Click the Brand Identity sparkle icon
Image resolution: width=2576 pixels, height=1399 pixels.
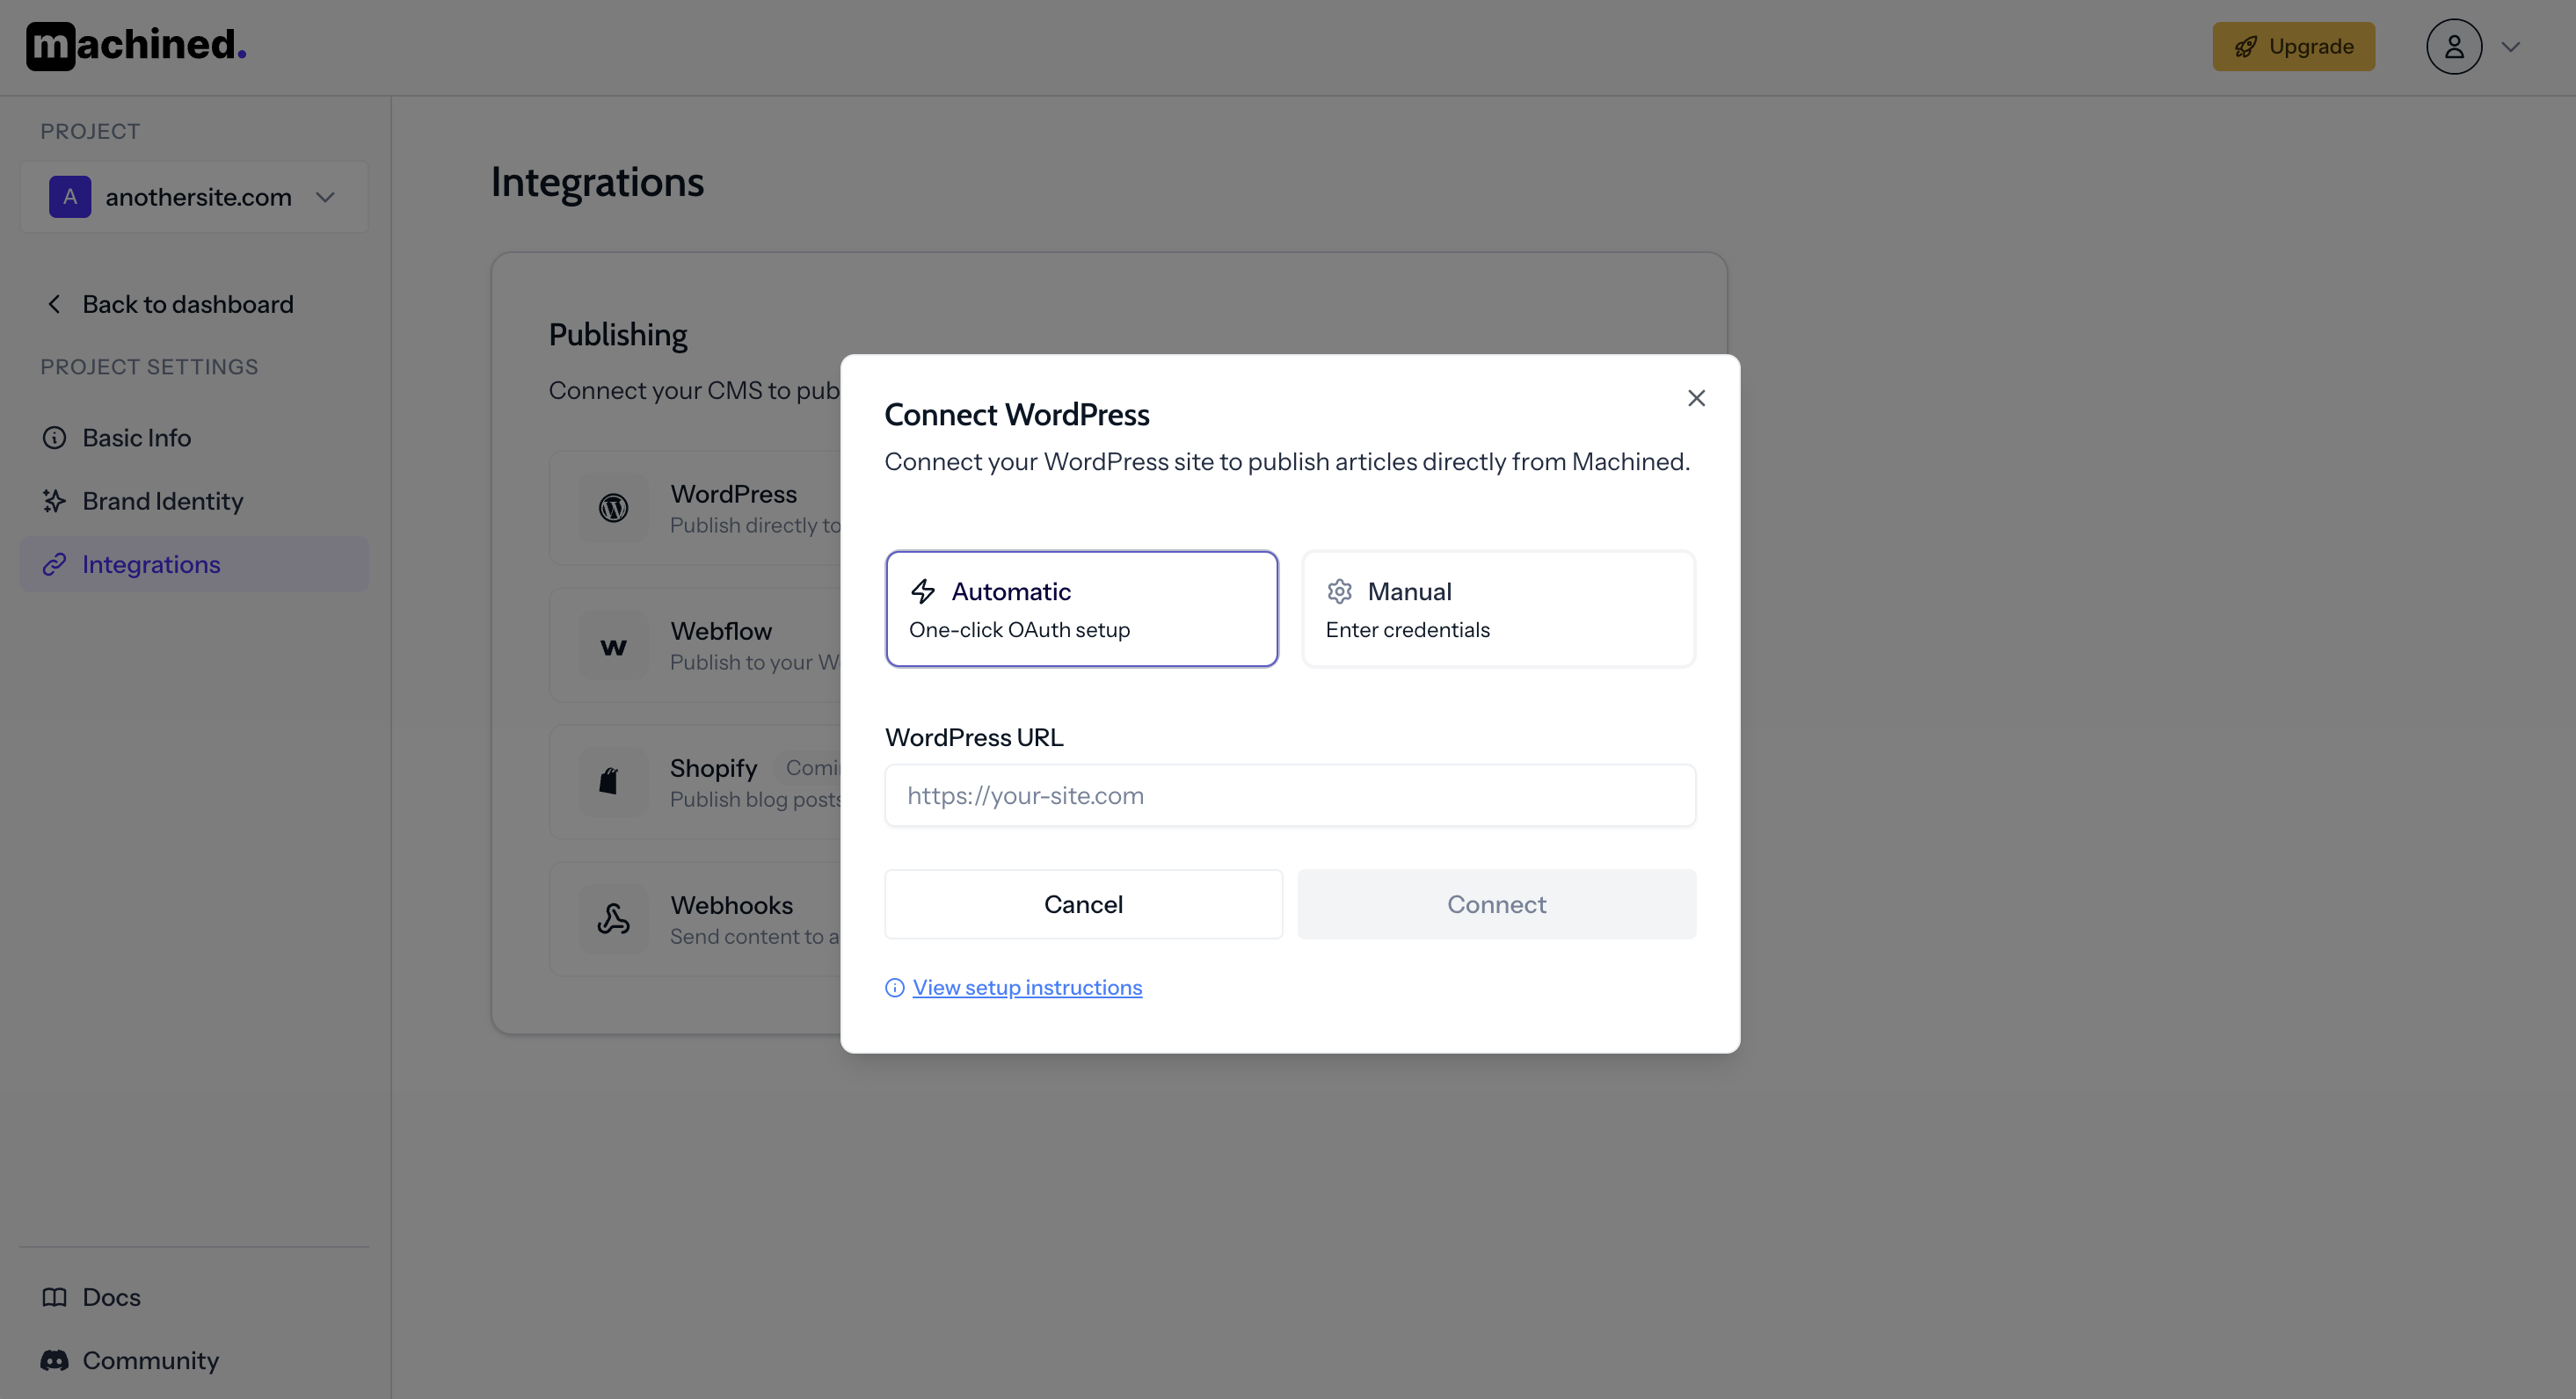54,501
